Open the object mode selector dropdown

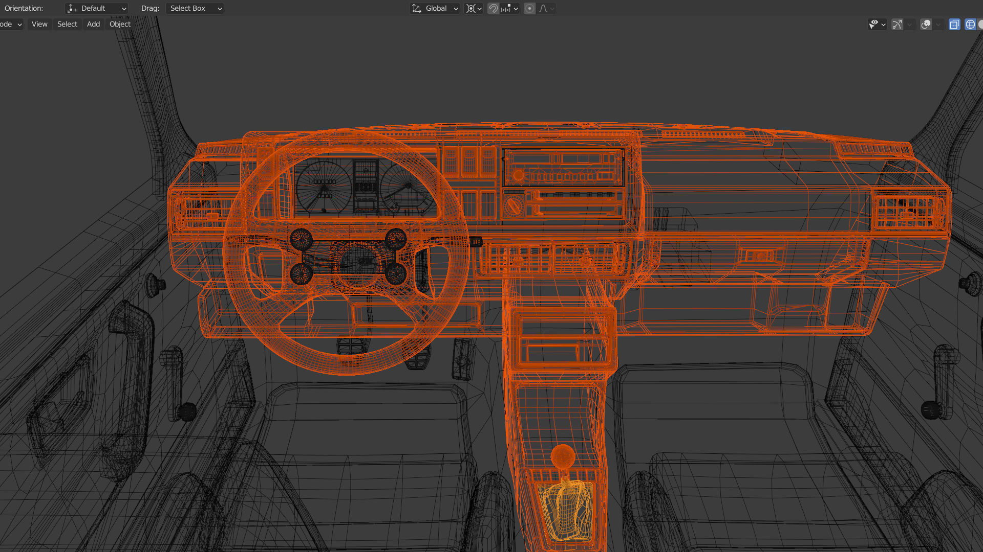11,24
